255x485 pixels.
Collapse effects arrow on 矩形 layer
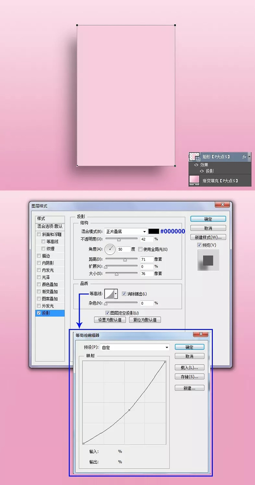click(x=250, y=157)
